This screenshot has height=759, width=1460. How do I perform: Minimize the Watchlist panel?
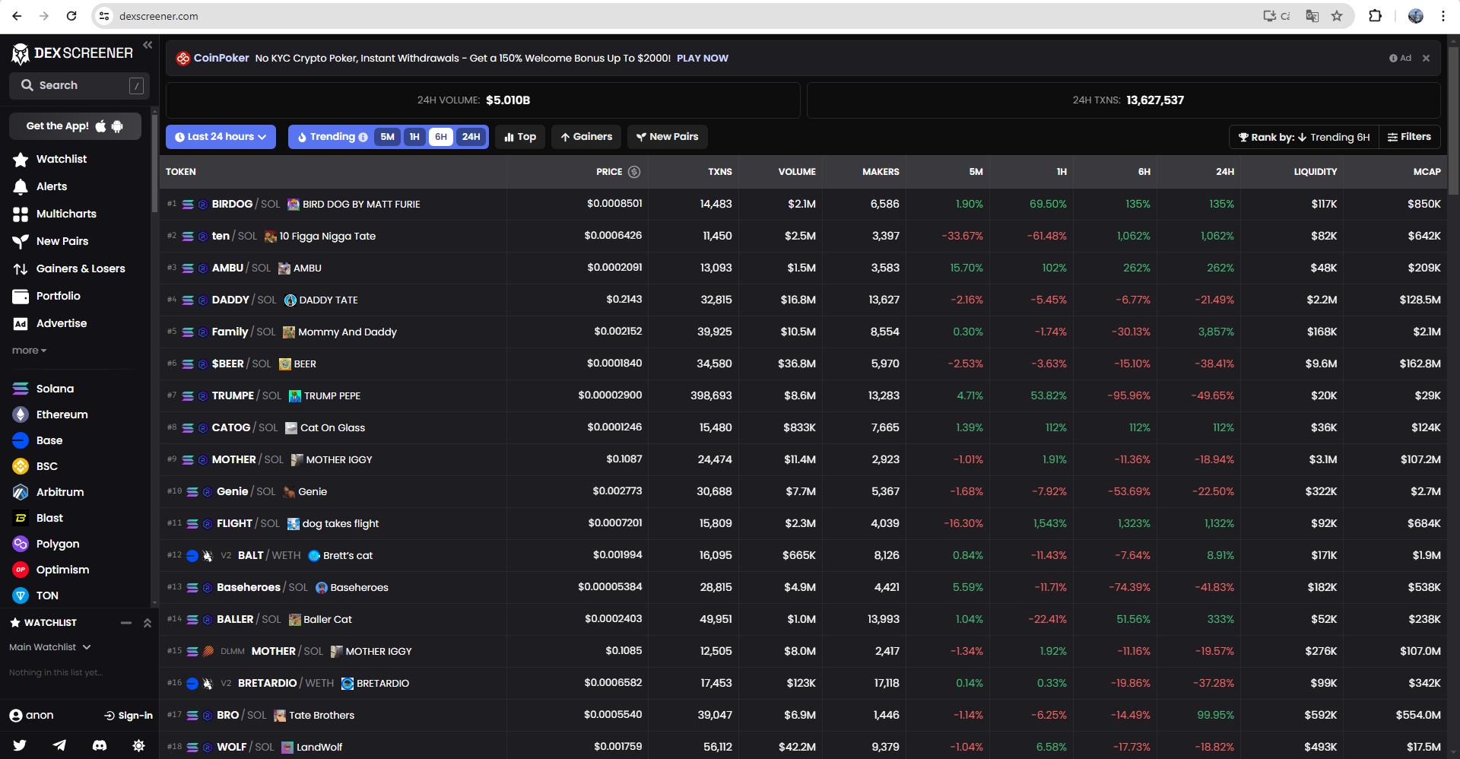click(126, 623)
